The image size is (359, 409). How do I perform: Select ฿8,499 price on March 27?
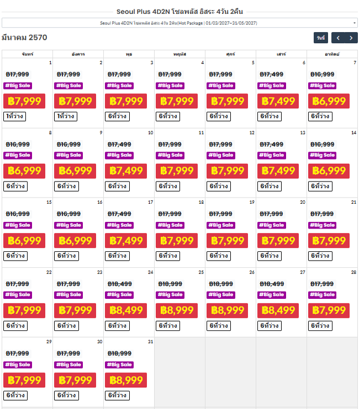pos(278,310)
